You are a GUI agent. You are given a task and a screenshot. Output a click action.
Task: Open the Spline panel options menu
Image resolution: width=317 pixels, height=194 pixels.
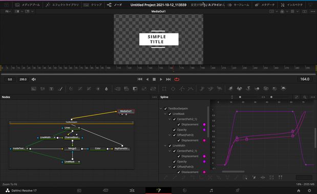pos(312,97)
